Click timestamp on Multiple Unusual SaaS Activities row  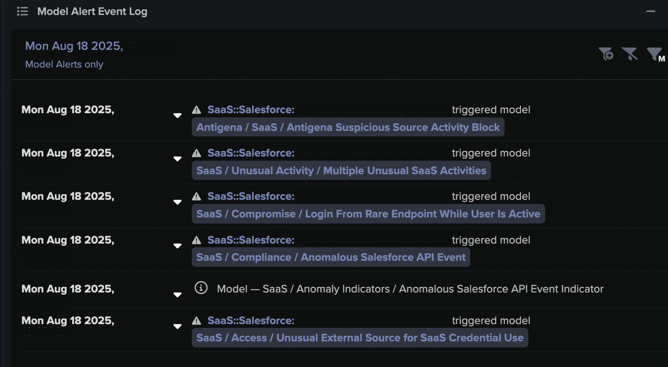[x=68, y=153]
